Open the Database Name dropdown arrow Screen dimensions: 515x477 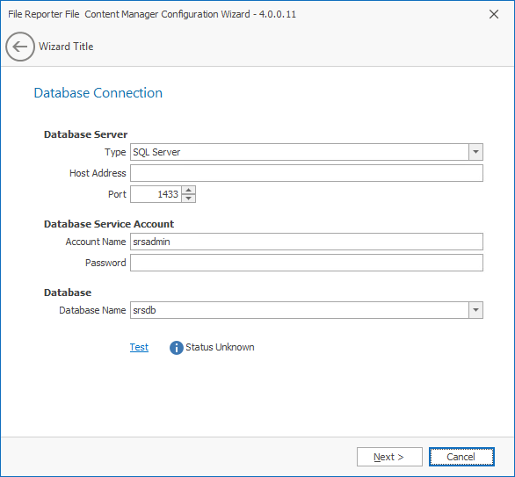[475, 310]
